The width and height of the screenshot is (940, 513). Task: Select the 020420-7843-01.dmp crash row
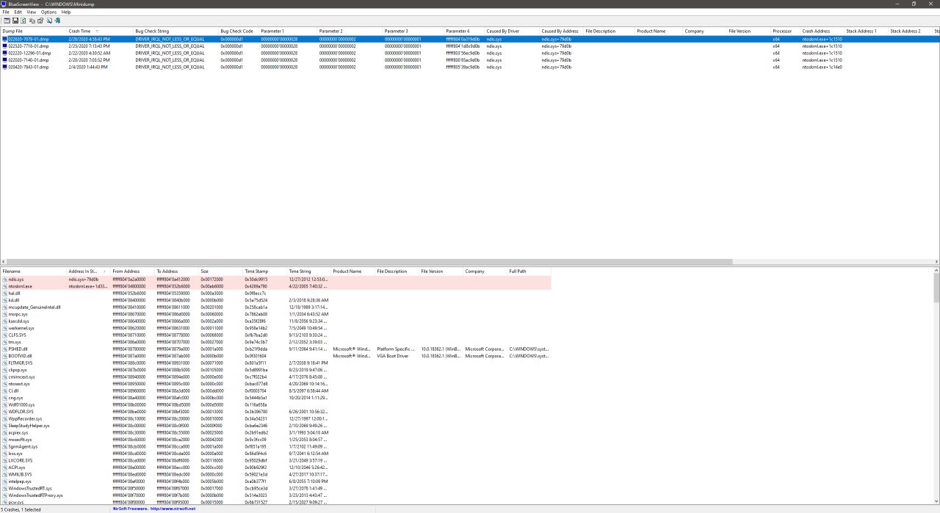click(x=470, y=67)
